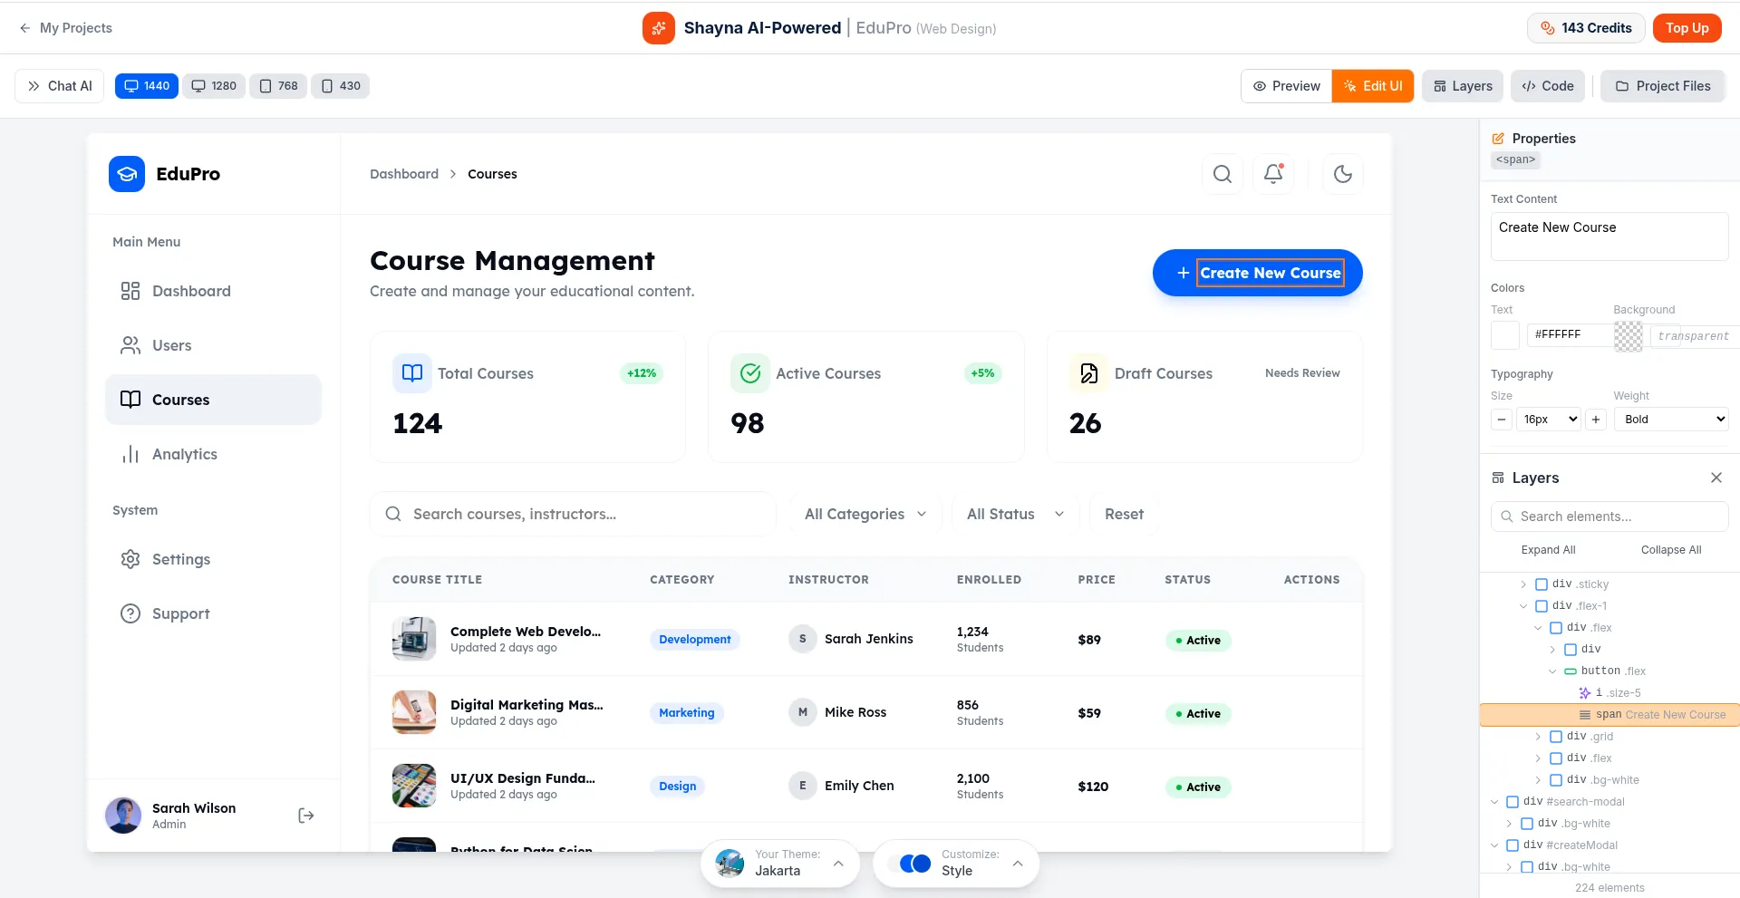Toggle dark mode moon icon
Viewport: 1740px width, 898px height.
tap(1342, 174)
